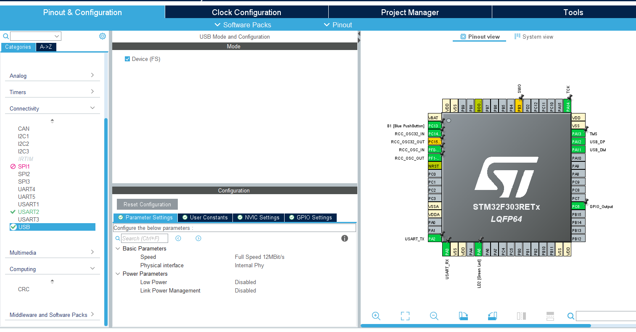Screen dimensions: 636x332
Task: Click the System view grid icon
Action: tap(517, 37)
